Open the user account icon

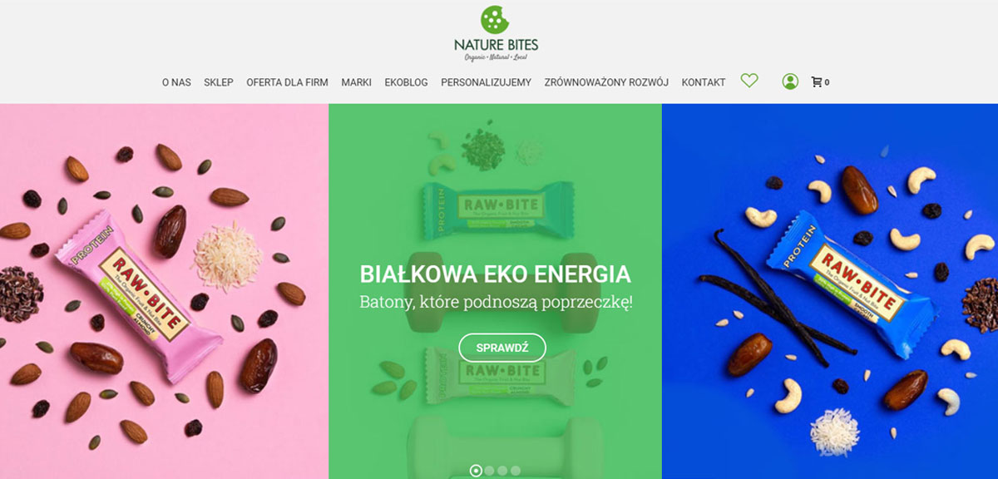click(x=790, y=81)
